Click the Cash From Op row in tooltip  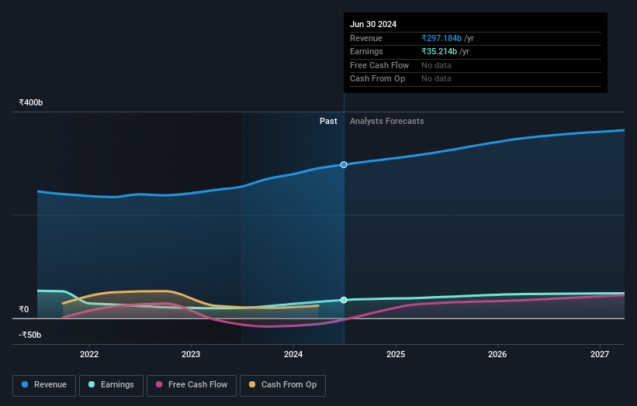pos(476,79)
